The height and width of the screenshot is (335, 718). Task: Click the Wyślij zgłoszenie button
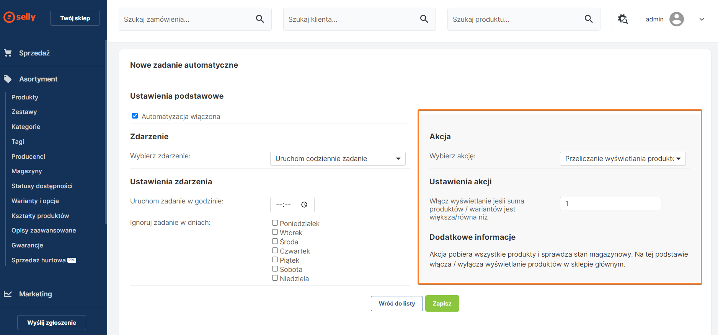[52, 323]
